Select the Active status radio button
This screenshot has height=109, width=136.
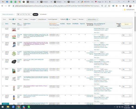(17, 19)
